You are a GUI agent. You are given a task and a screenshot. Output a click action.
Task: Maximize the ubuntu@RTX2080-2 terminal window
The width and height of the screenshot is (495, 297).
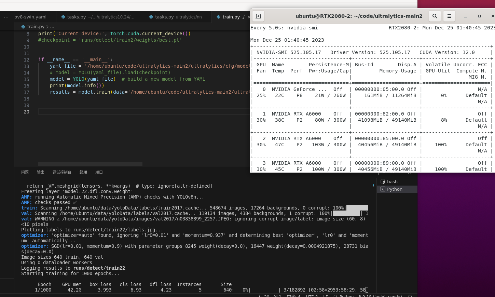(x=479, y=16)
